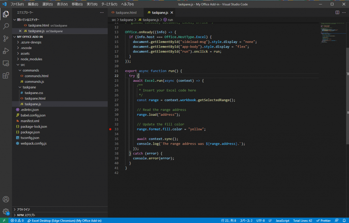Open the Manage gear icon

point(5,211)
